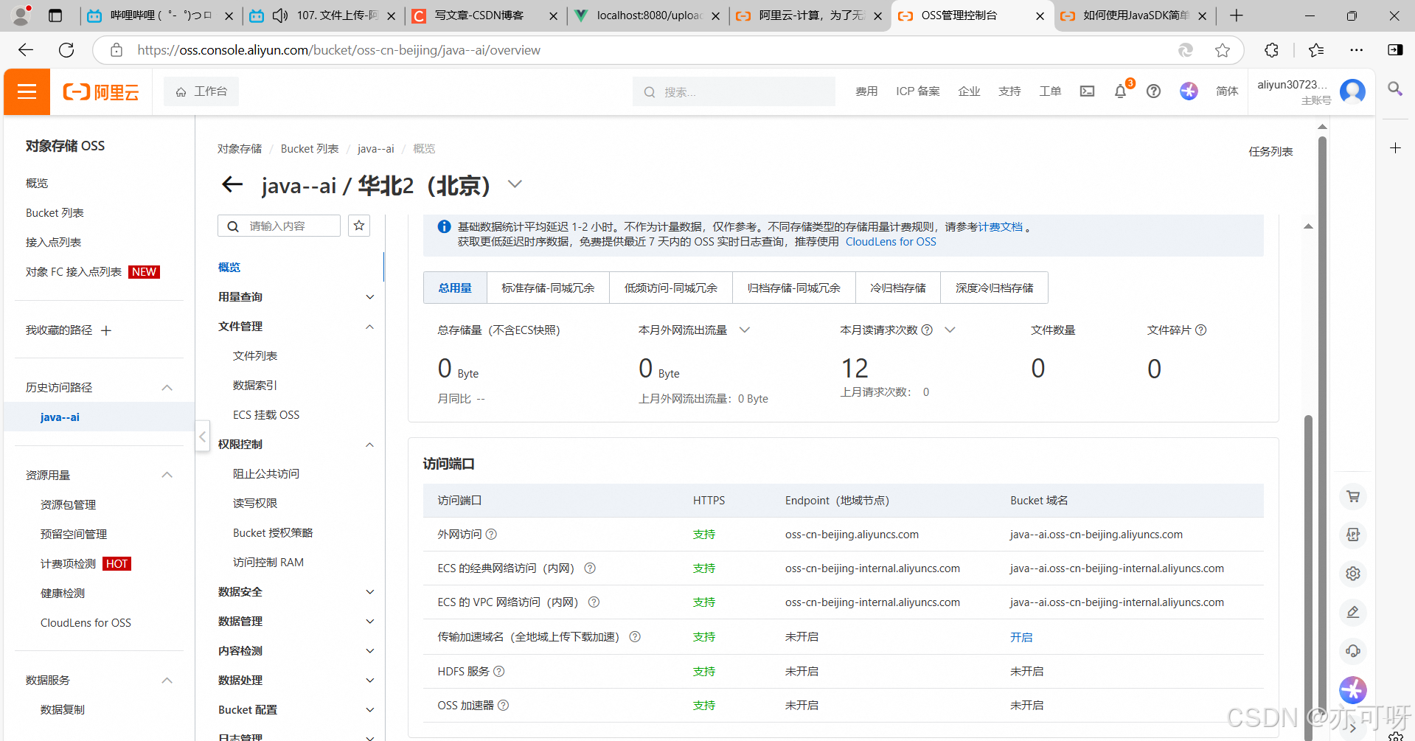
Task: Collapse the 资源用量 section
Action: pos(167,475)
